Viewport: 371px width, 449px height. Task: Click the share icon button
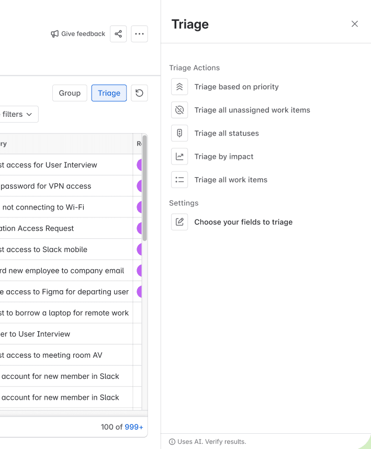coord(118,34)
